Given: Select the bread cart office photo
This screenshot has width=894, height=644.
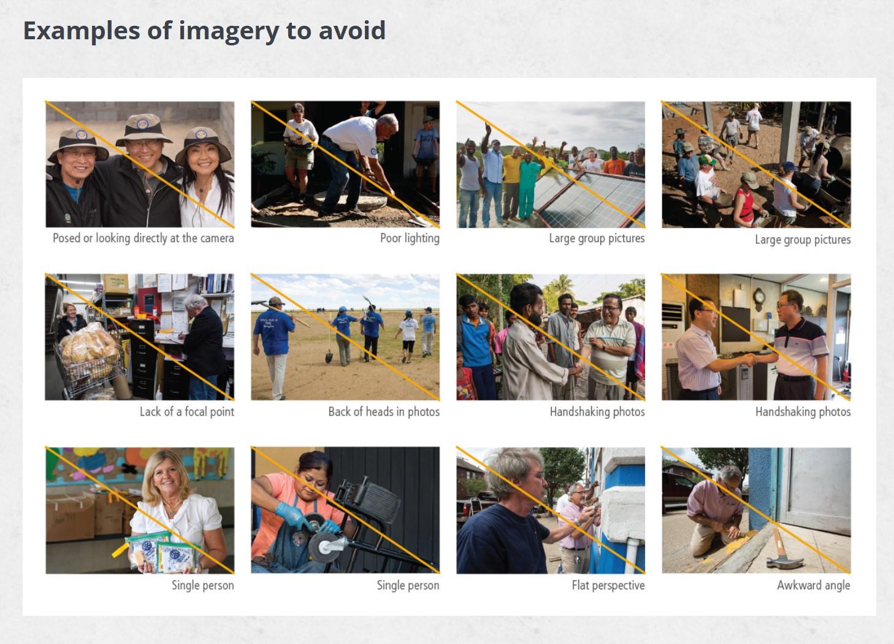Looking at the screenshot, I should pyautogui.click(x=140, y=337).
